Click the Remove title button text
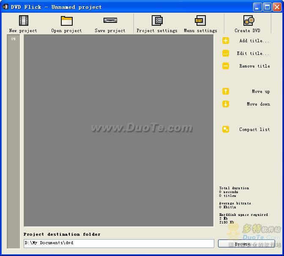This screenshot has height=256, width=284. [255, 66]
